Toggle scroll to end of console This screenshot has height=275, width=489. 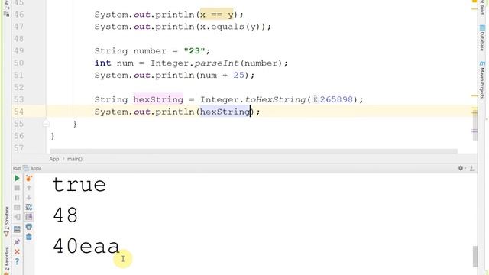(x=29, y=217)
